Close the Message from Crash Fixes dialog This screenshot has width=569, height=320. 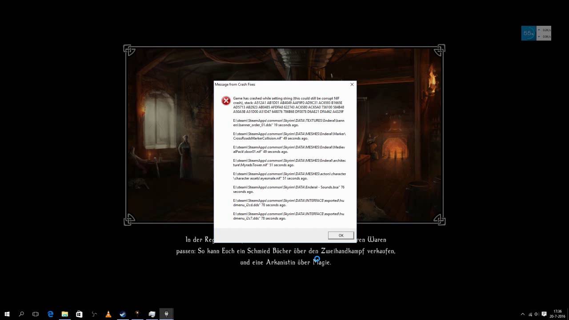click(x=352, y=84)
